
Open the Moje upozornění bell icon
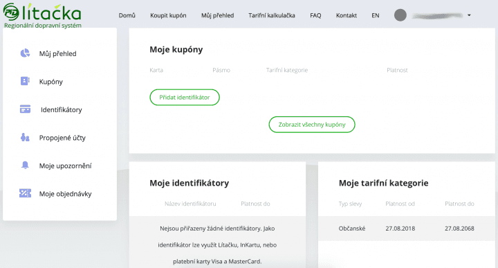[x=25, y=165]
